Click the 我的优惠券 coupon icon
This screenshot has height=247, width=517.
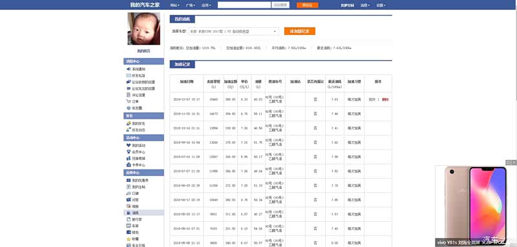[x=129, y=181]
